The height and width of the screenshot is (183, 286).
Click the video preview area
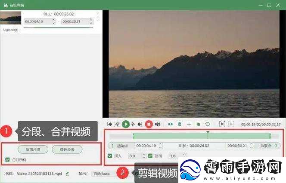(x=194, y=64)
